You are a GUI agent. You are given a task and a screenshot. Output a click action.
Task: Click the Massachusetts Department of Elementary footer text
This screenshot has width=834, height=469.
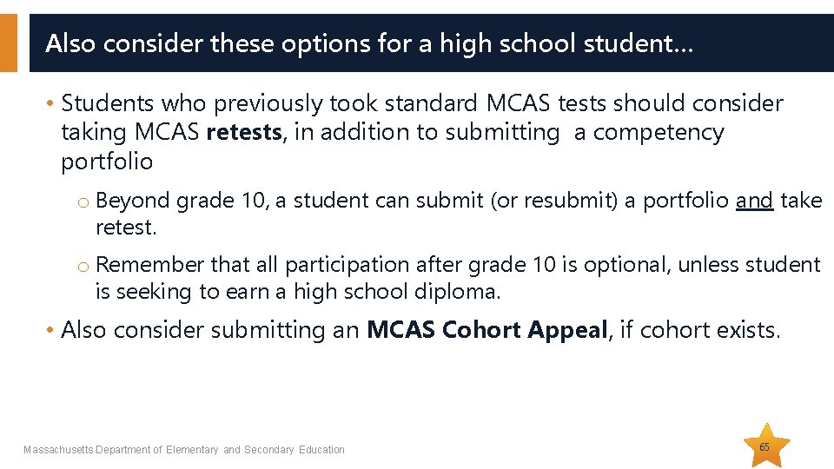click(184, 450)
